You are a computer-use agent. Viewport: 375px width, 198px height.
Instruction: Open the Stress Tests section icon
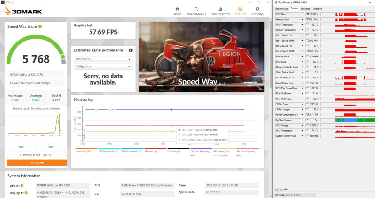coord(220,9)
